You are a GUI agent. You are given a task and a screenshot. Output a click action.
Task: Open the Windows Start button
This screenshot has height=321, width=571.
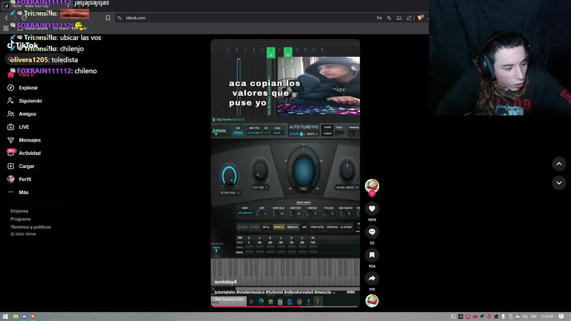click(5, 317)
